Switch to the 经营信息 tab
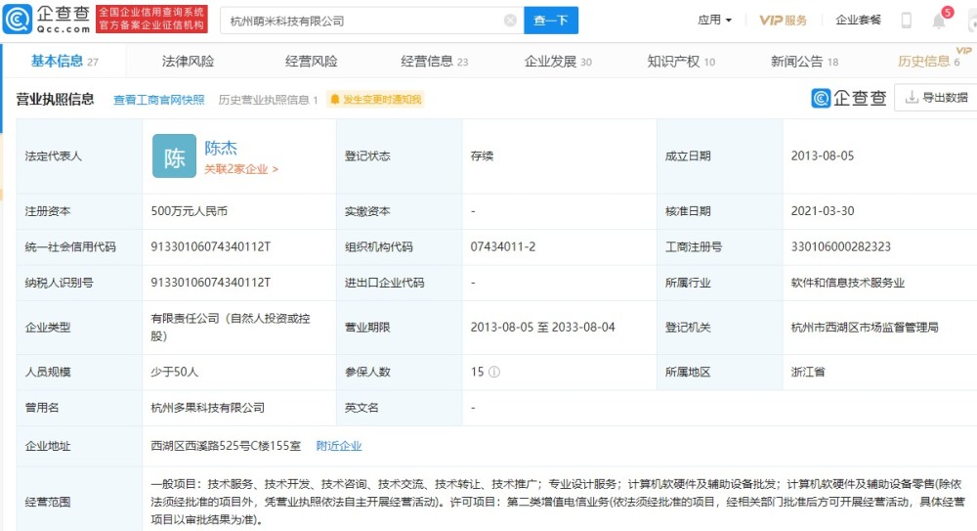The image size is (977, 531). [x=435, y=62]
